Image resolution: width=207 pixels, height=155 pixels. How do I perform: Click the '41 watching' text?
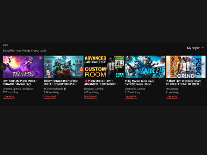tap(172, 92)
